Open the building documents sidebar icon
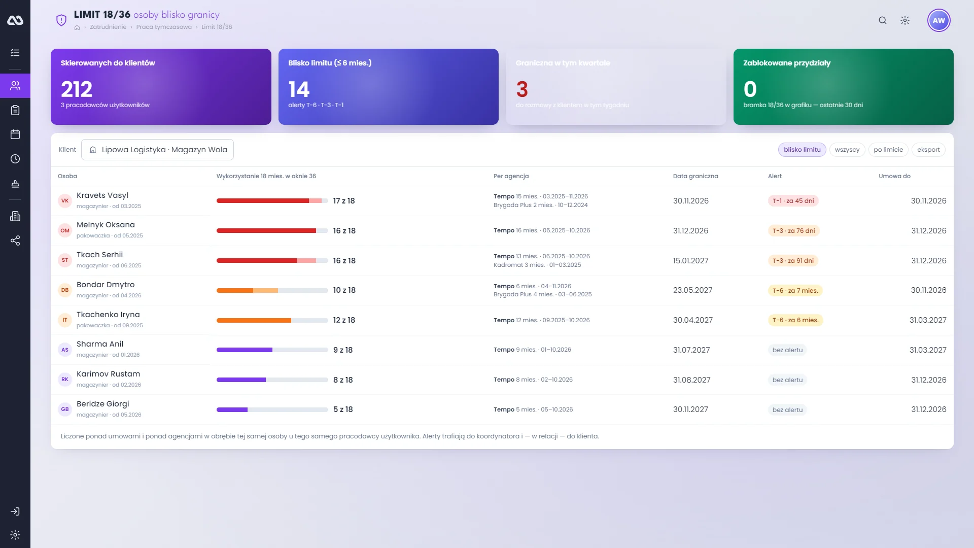Screen dimensions: 974x548 click(15, 216)
